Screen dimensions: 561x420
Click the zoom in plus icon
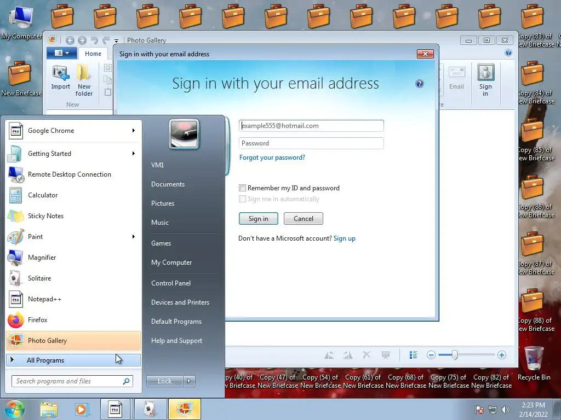pos(502,355)
